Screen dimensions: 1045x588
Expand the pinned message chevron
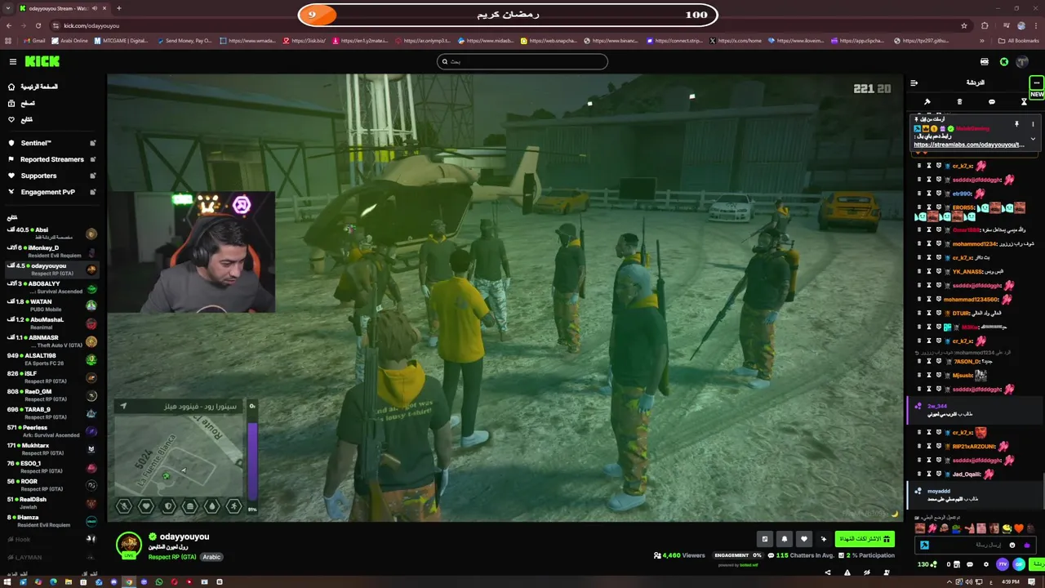click(1033, 139)
